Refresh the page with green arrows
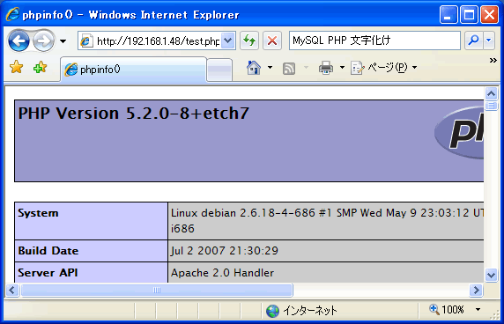The height and width of the screenshot is (324, 504). tap(249, 40)
